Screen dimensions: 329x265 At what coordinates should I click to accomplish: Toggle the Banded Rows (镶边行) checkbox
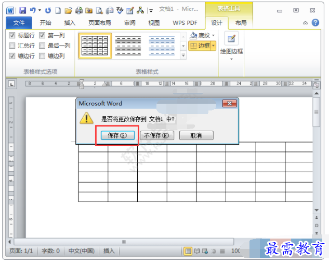(x=12, y=56)
